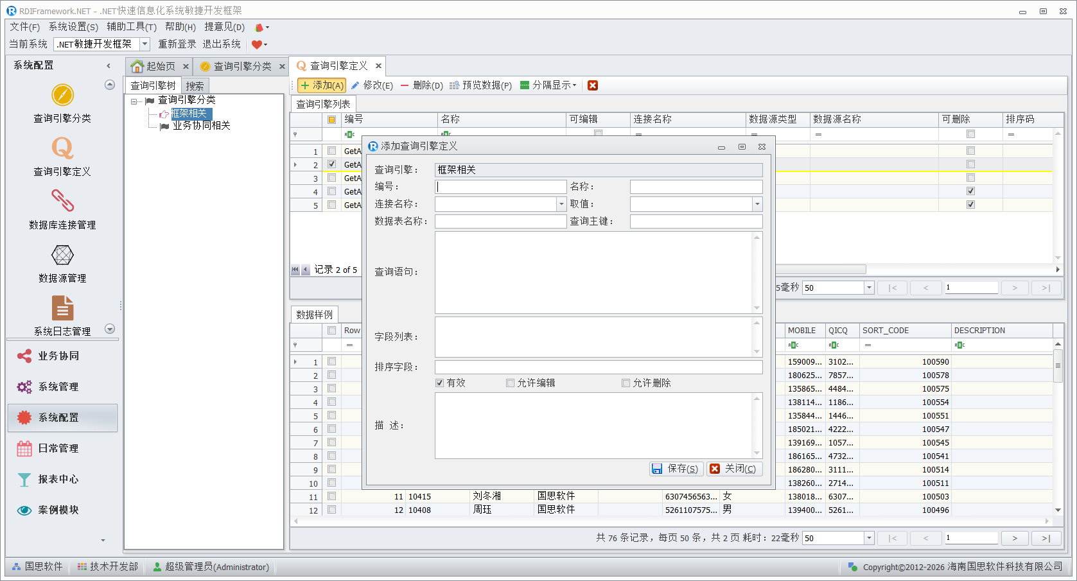Click the 编号 input field

pyautogui.click(x=500, y=187)
